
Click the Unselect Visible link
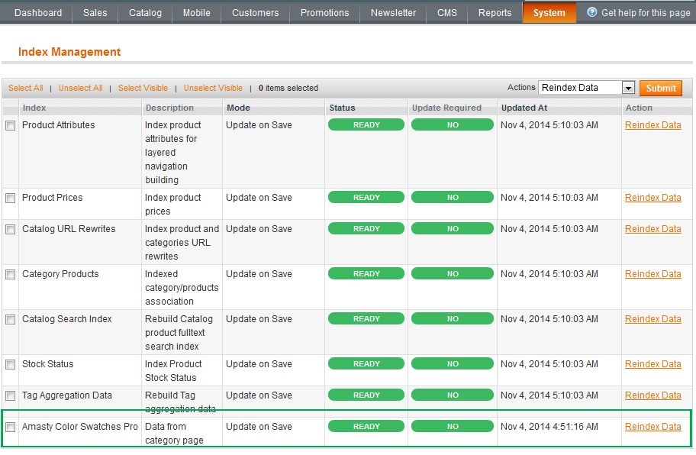213,89
